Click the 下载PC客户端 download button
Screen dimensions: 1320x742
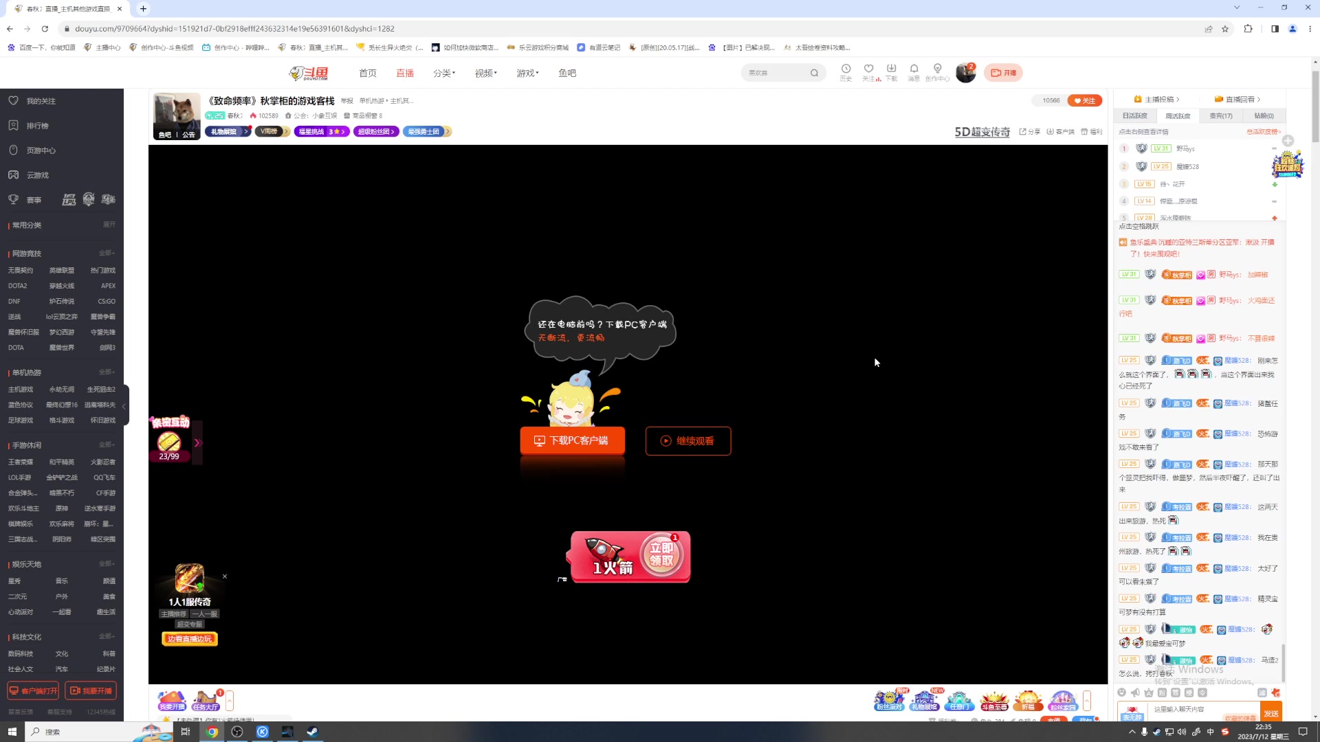[x=572, y=440]
